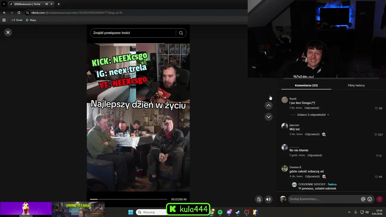Viewport: 386px width, 217px height.
Task: Click japczan's avatar picture
Action: click(284, 126)
